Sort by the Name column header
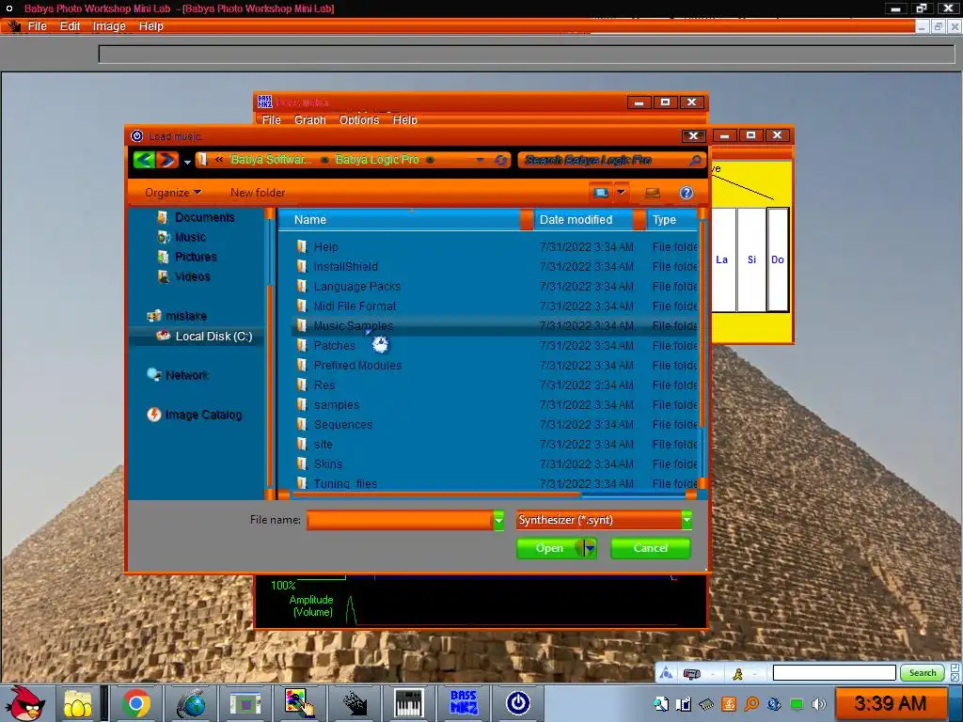This screenshot has height=722, width=963. click(399, 220)
